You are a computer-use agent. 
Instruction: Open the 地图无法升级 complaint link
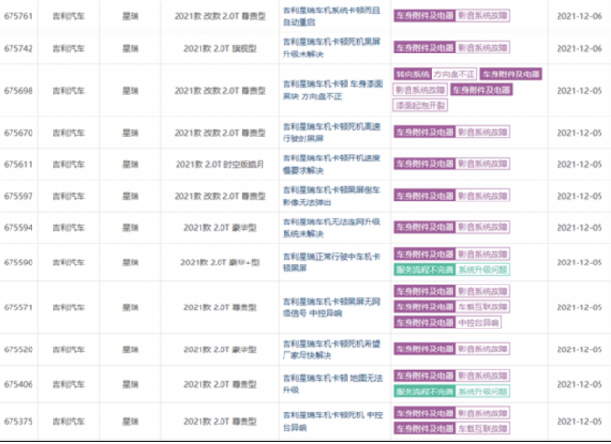(332, 384)
